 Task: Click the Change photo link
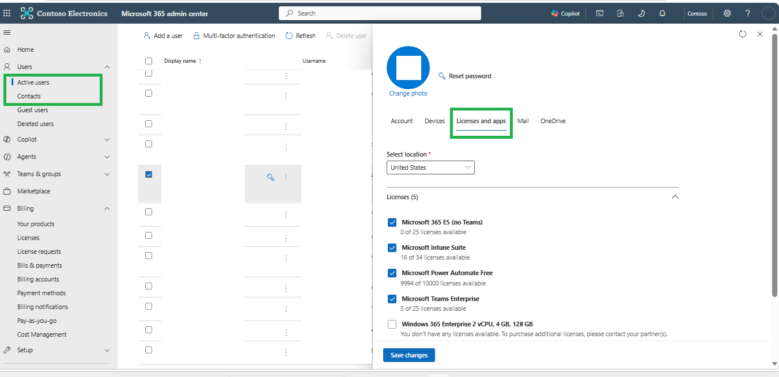click(408, 93)
